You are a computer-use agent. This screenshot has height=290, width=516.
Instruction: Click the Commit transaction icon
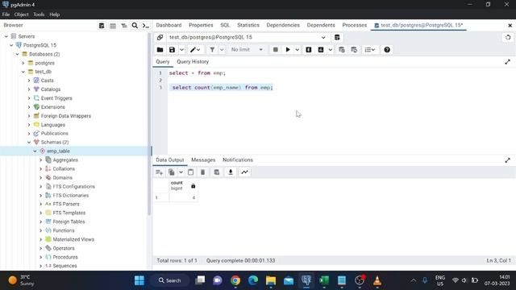point(342,50)
